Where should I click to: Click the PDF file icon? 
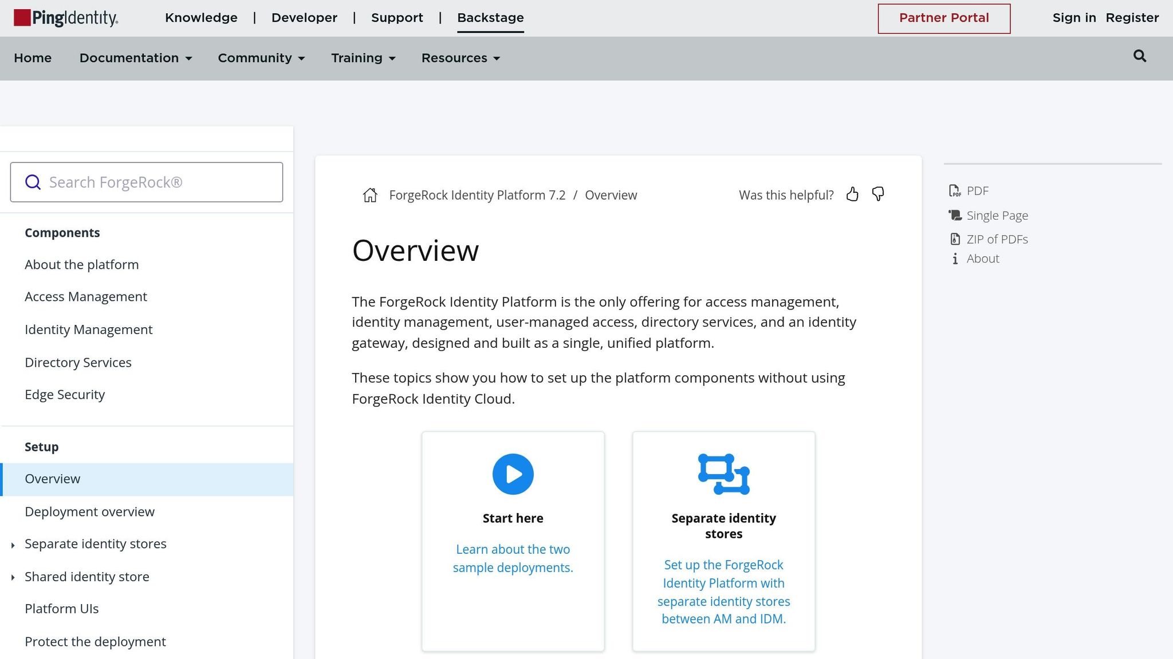point(955,191)
